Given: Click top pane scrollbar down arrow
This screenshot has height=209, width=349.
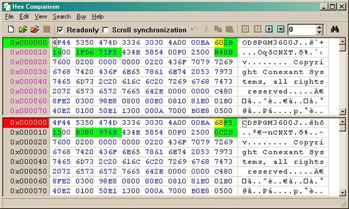Looking at the screenshot, I should click(x=343, y=111).
